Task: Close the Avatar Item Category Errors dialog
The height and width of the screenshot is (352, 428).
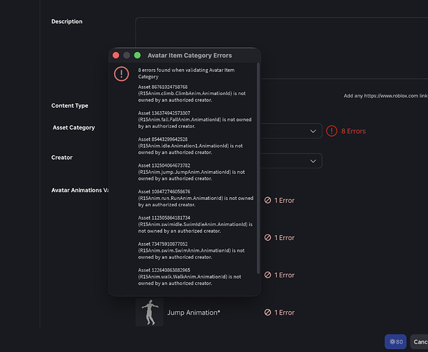Action: [115, 56]
